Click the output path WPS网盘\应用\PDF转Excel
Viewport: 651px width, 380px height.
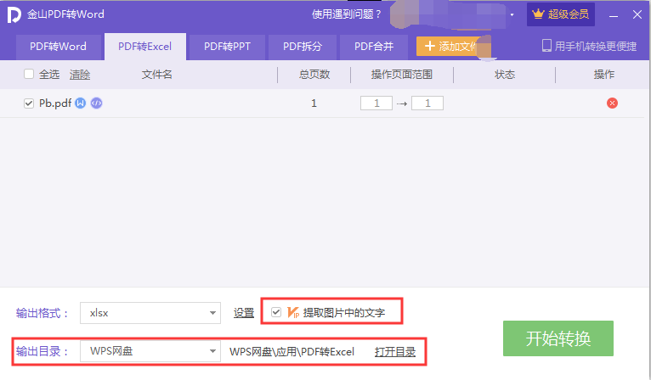[x=292, y=352]
